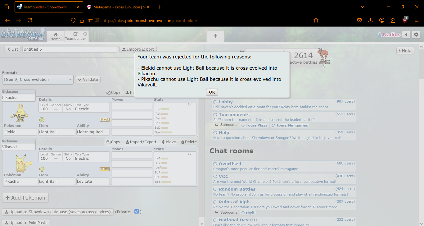Edit the team name Untitled 5
Image resolution: width=424 pixels, height=226 pixels.
[70, 49]
